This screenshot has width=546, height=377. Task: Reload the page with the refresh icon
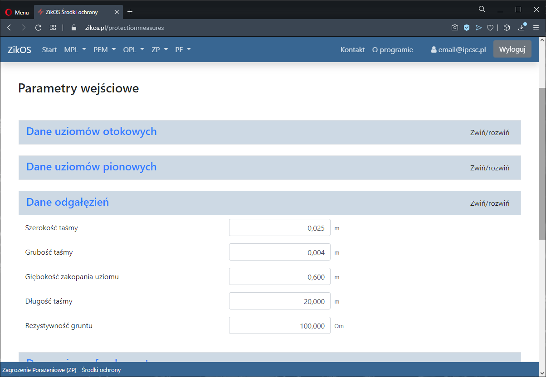tap(38, 28)
